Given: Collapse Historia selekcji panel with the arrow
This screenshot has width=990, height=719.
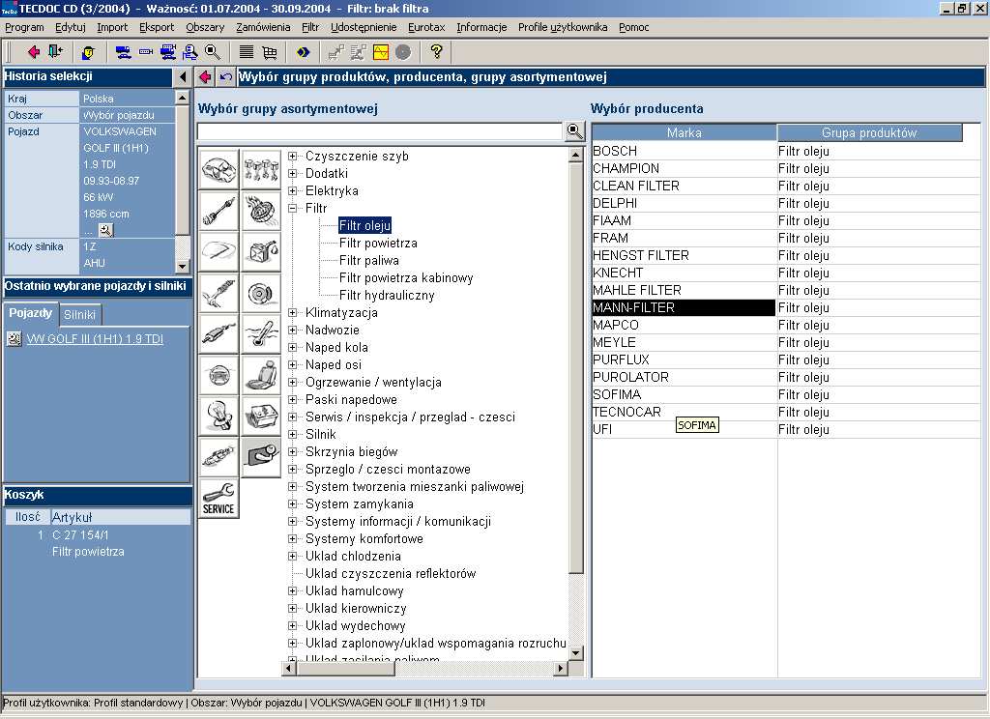Looking at the screenshot, I should click(x=182, y=77).
